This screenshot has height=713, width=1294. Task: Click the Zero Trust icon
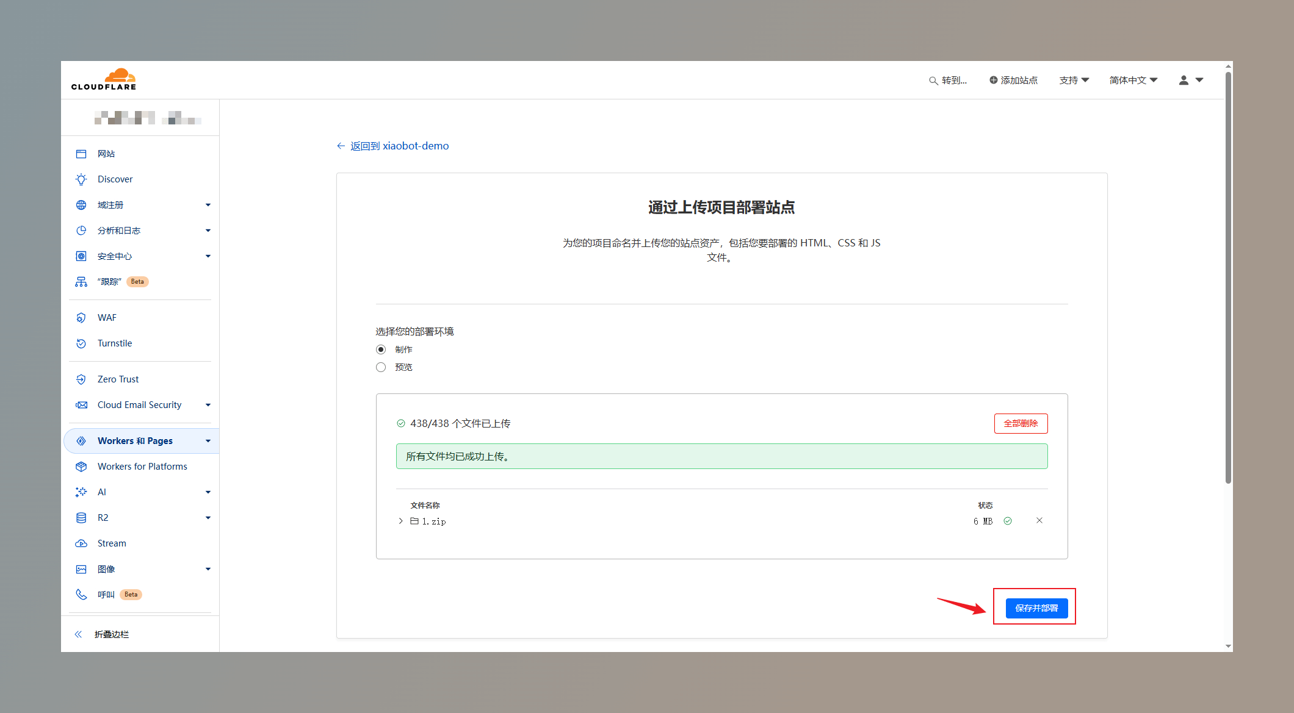(81, 379)
